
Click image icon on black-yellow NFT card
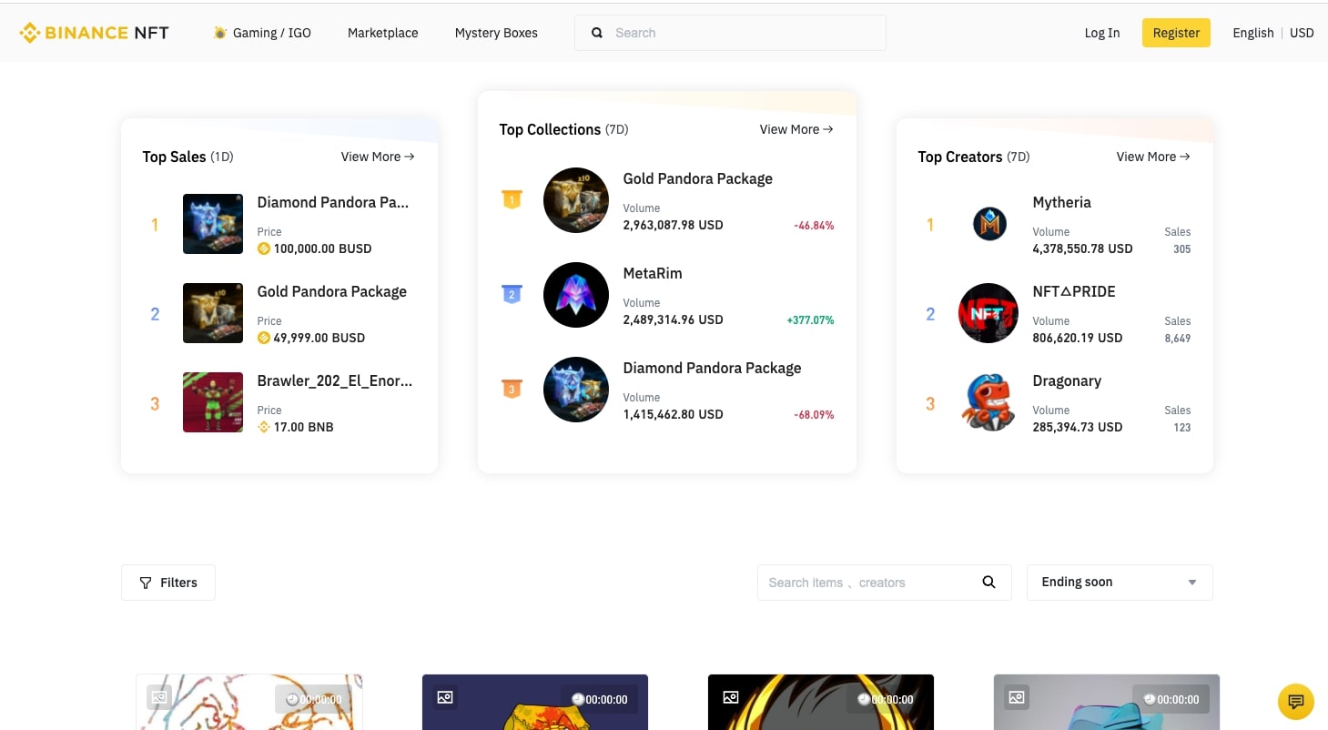coord(731,698)
